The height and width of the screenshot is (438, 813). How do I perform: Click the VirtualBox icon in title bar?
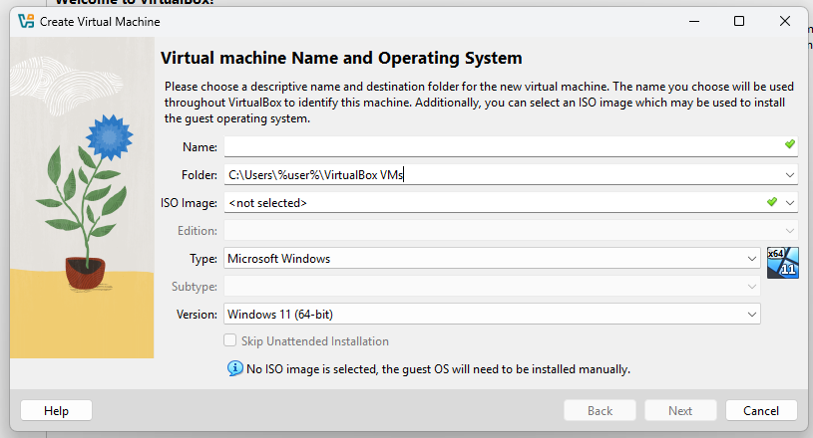[x=26, y=21]
